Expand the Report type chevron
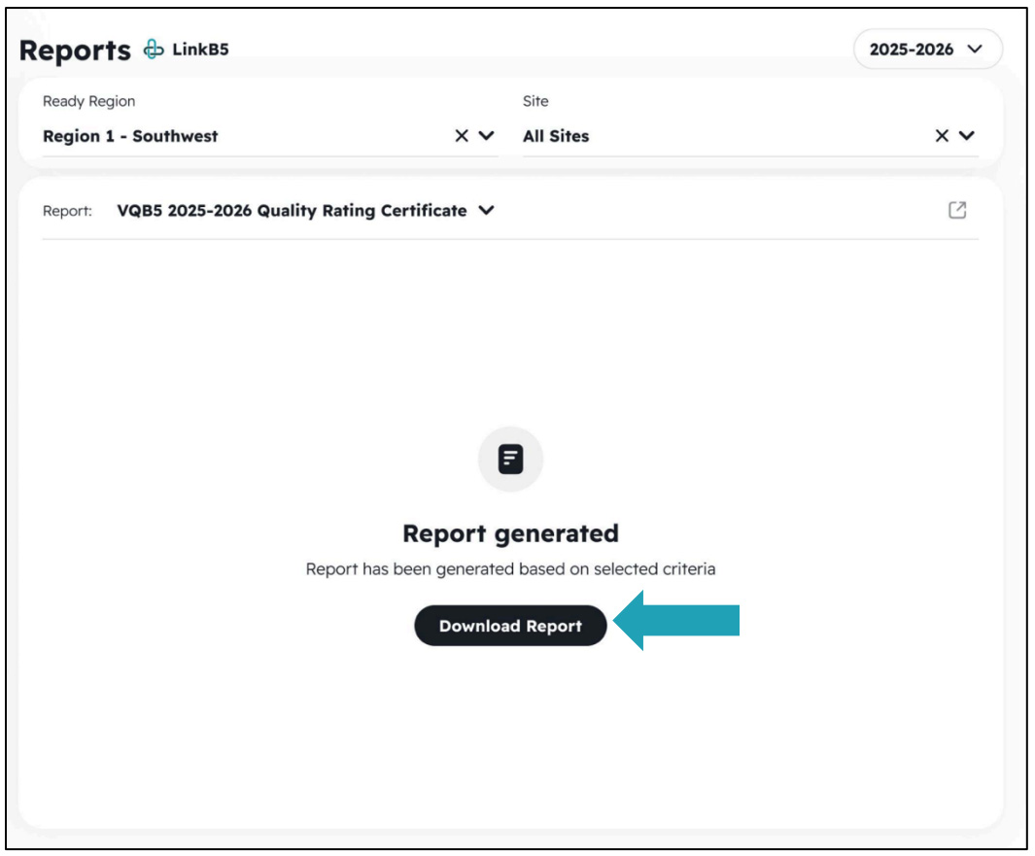 click(x=487, y=211)
